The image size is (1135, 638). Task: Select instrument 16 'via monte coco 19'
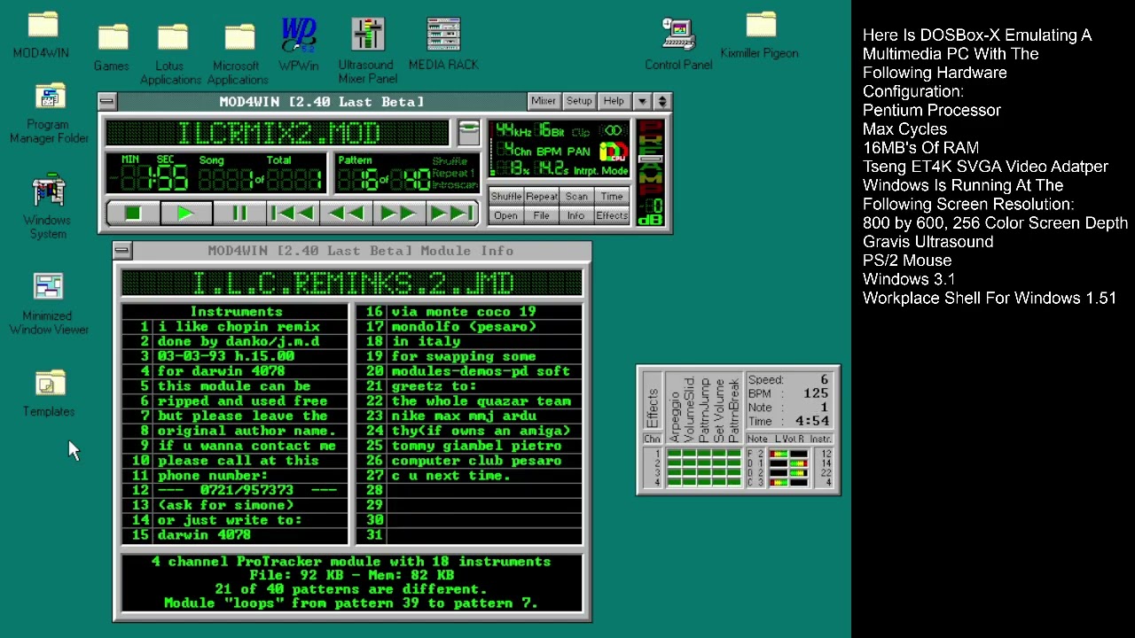[x=470, y=311]
